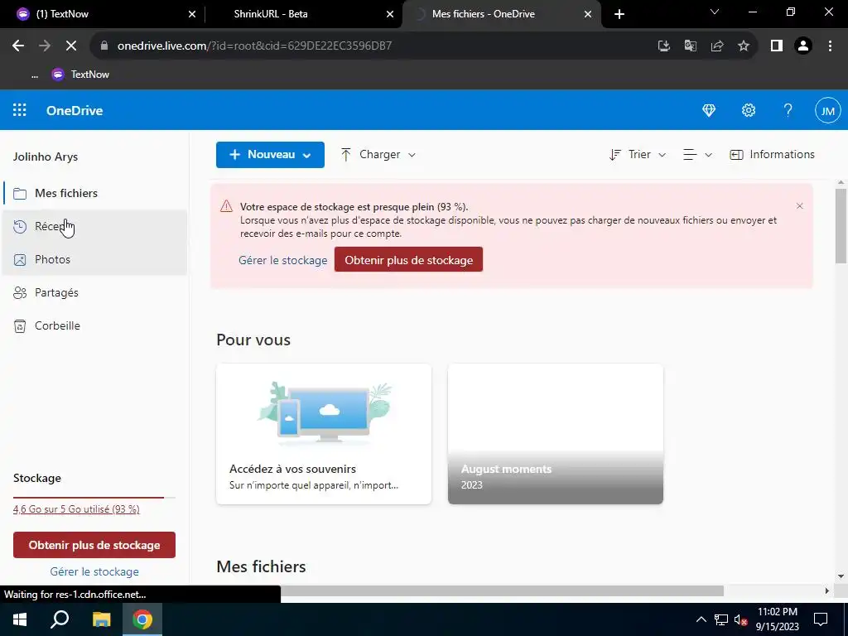Click the network tray icon
Image resolution: width=848 pixels, height=636 pixels.
(721, 619)
